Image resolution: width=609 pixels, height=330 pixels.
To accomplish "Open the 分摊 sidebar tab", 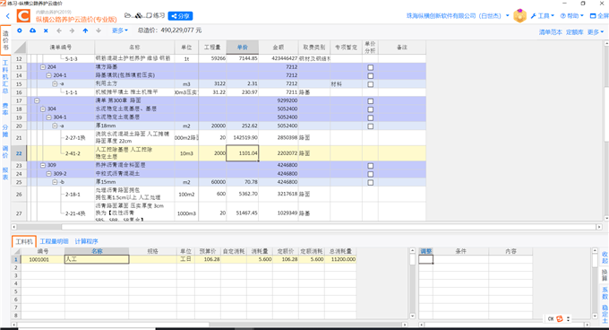I will [x=5, y=131].
